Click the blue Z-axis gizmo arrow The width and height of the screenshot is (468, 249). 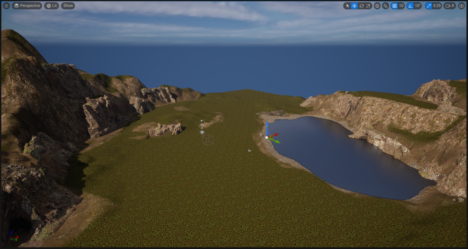click(x=267, y=126)
